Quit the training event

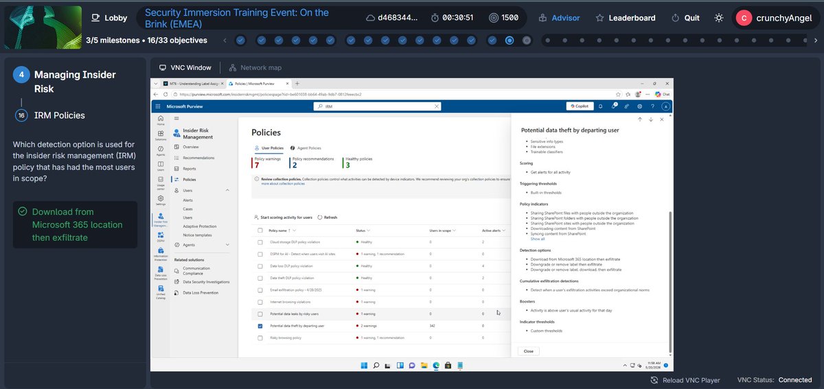tap(685, 18)
